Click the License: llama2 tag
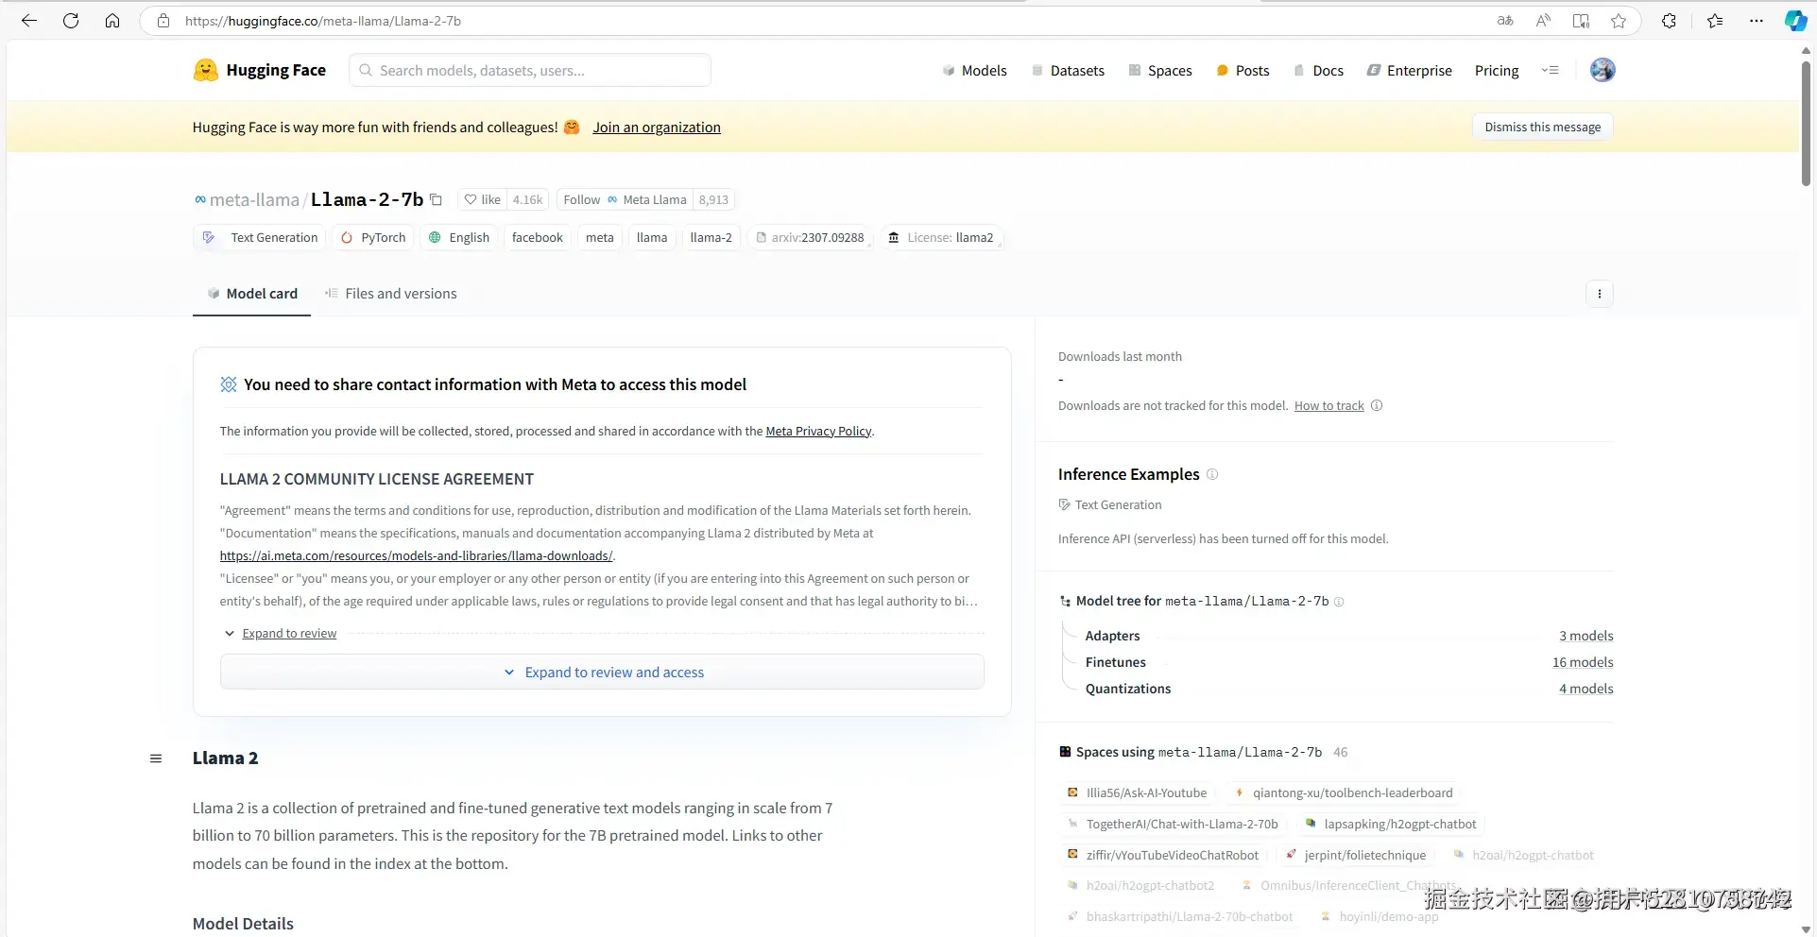 pyautogui.click(x=941, y=238)
